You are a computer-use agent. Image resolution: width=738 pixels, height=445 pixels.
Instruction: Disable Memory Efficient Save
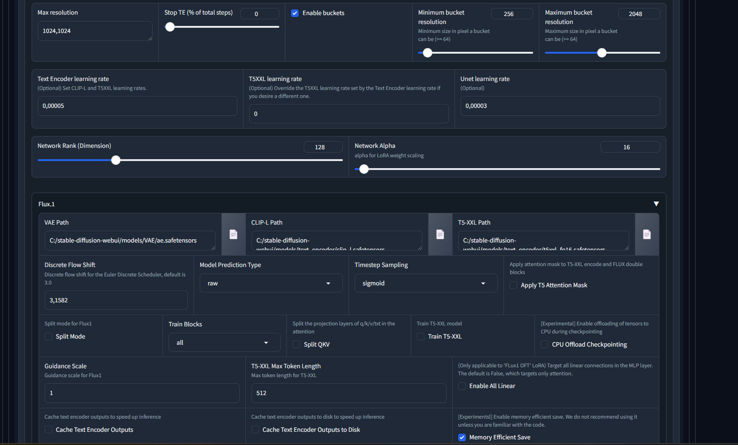[x=462, y=437]
